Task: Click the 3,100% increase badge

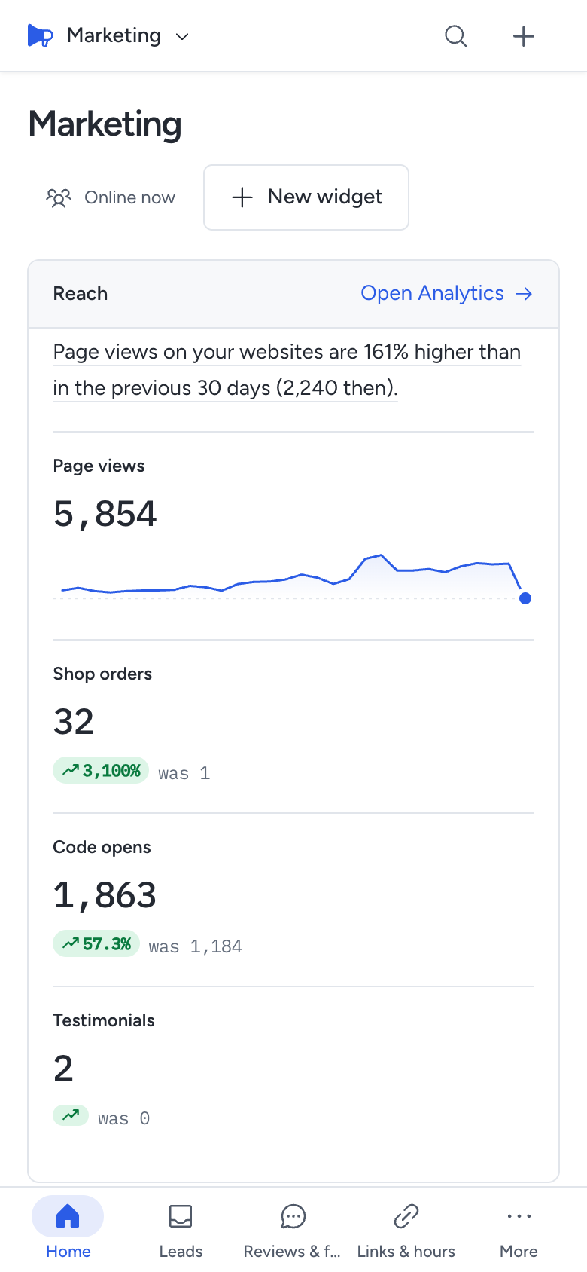Action: (101, 771)
